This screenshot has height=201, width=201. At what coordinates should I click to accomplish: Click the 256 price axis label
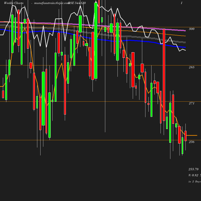(x=192, y=142)
